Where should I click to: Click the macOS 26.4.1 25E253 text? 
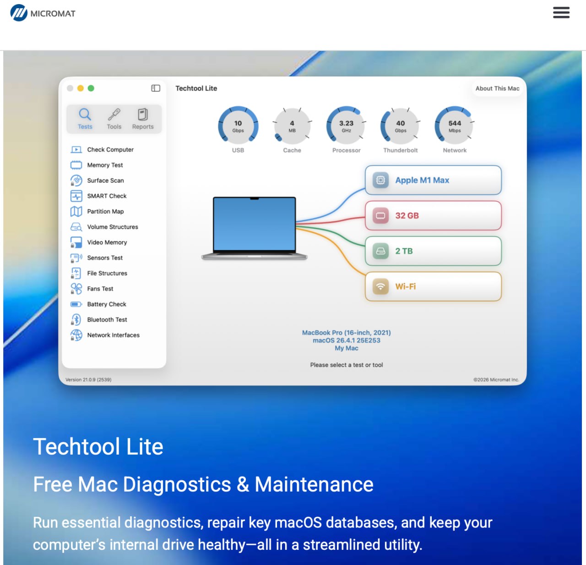(346, 340)
